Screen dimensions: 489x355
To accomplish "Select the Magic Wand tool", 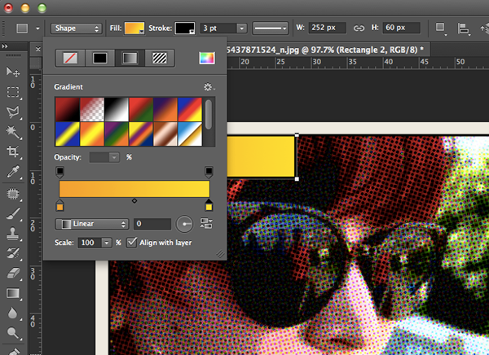I will tap(13, 132).
